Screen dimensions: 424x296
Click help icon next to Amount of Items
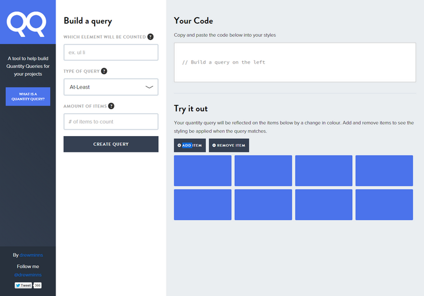pos(111,106)
